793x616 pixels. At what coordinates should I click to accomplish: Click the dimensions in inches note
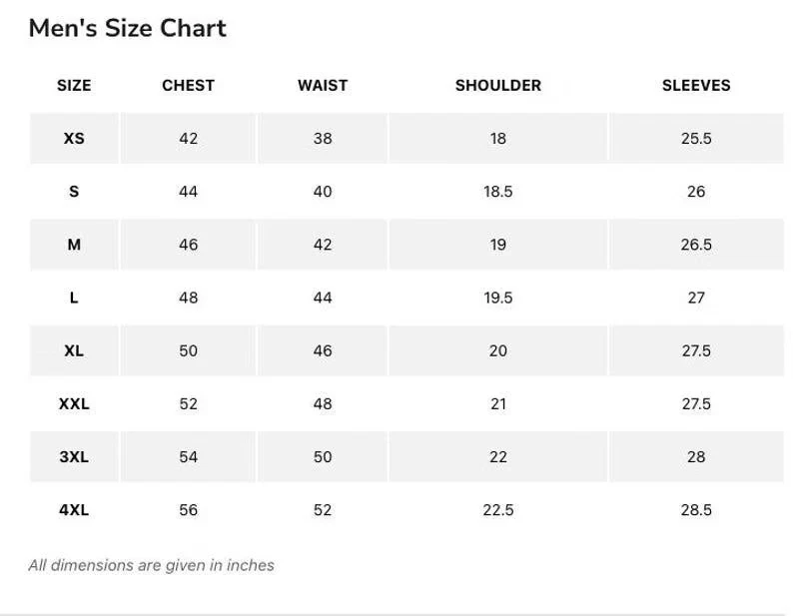[151, 565]
